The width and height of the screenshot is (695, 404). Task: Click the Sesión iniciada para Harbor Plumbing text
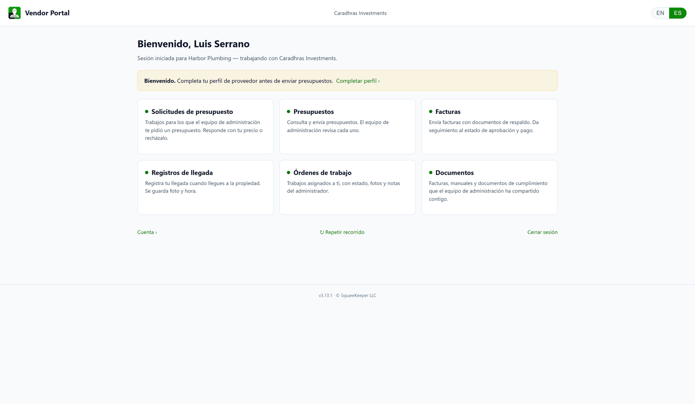click(x=237, y=58)
